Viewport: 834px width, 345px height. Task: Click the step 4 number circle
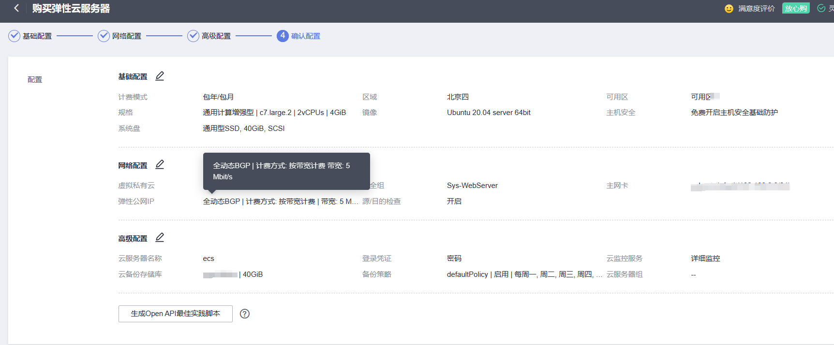[x=283, y=36]
